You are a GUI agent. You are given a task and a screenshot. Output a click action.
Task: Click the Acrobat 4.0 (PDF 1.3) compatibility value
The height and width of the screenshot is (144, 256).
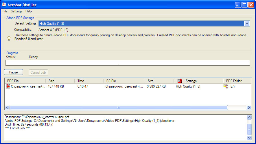[54, 30]
